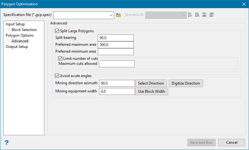
Task: Switch to the Output Setup page
Action: click(x=17, y=47)
